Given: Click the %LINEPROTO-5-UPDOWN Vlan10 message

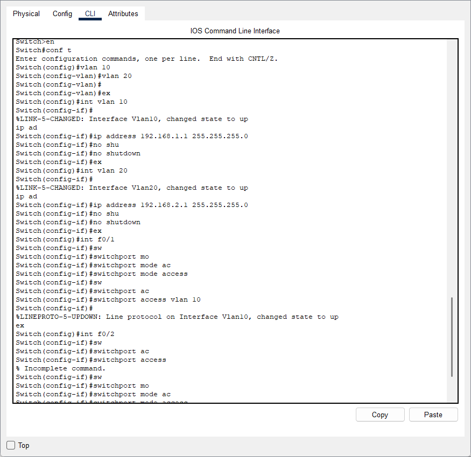Looking at the screenshot, I should [177, 317].
